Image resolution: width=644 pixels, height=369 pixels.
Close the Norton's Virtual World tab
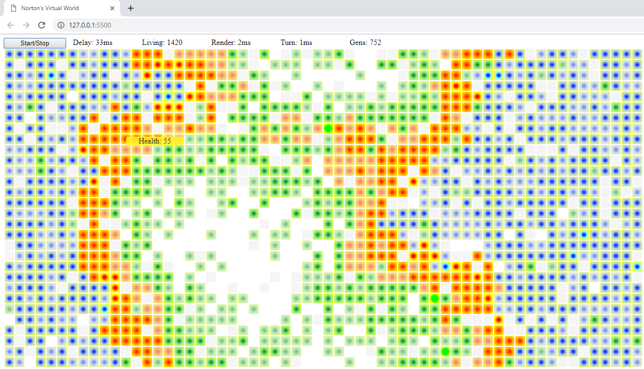112,8
